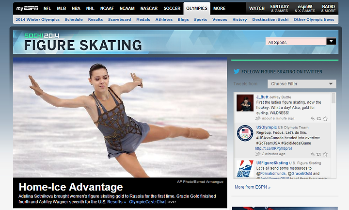Image resolution: width=349 pixels, height=210 pixels.
Task: Open J_Butt's profile picture
Action: (x=245, y=103)
